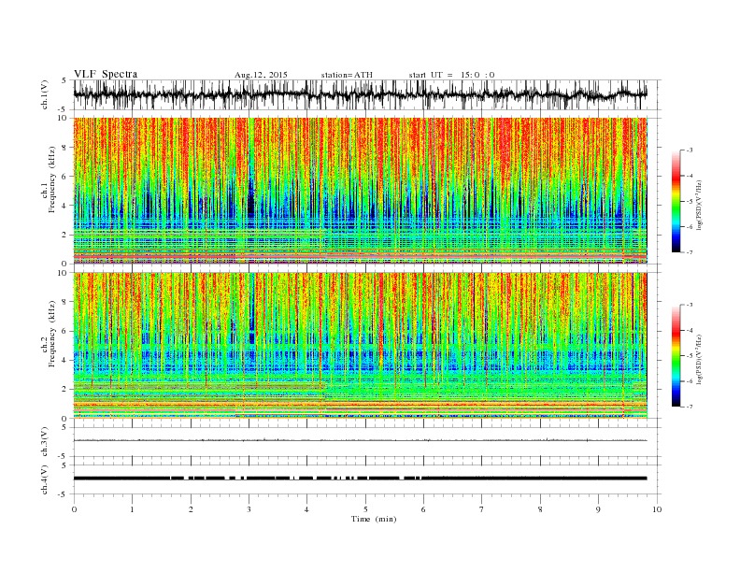Click the "1" tick on the time axis
The width and height of the screenshot is (740, 572).
[x=132, y=509]
